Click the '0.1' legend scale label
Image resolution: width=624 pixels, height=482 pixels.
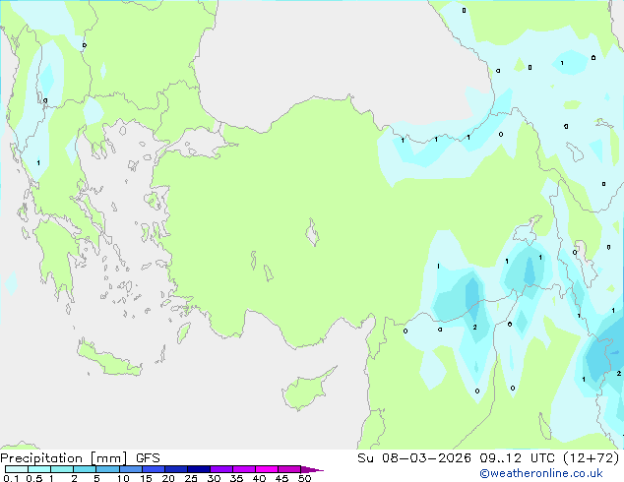pos(11,478)
